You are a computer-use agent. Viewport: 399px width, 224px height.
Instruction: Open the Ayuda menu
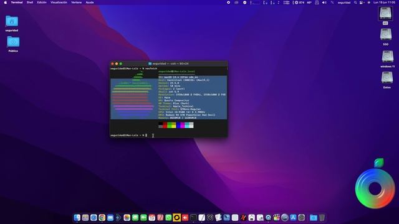click(90, 2)
